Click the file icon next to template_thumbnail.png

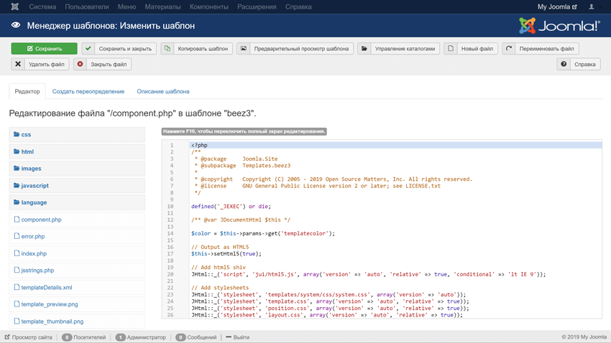click(x=17, y=321)
